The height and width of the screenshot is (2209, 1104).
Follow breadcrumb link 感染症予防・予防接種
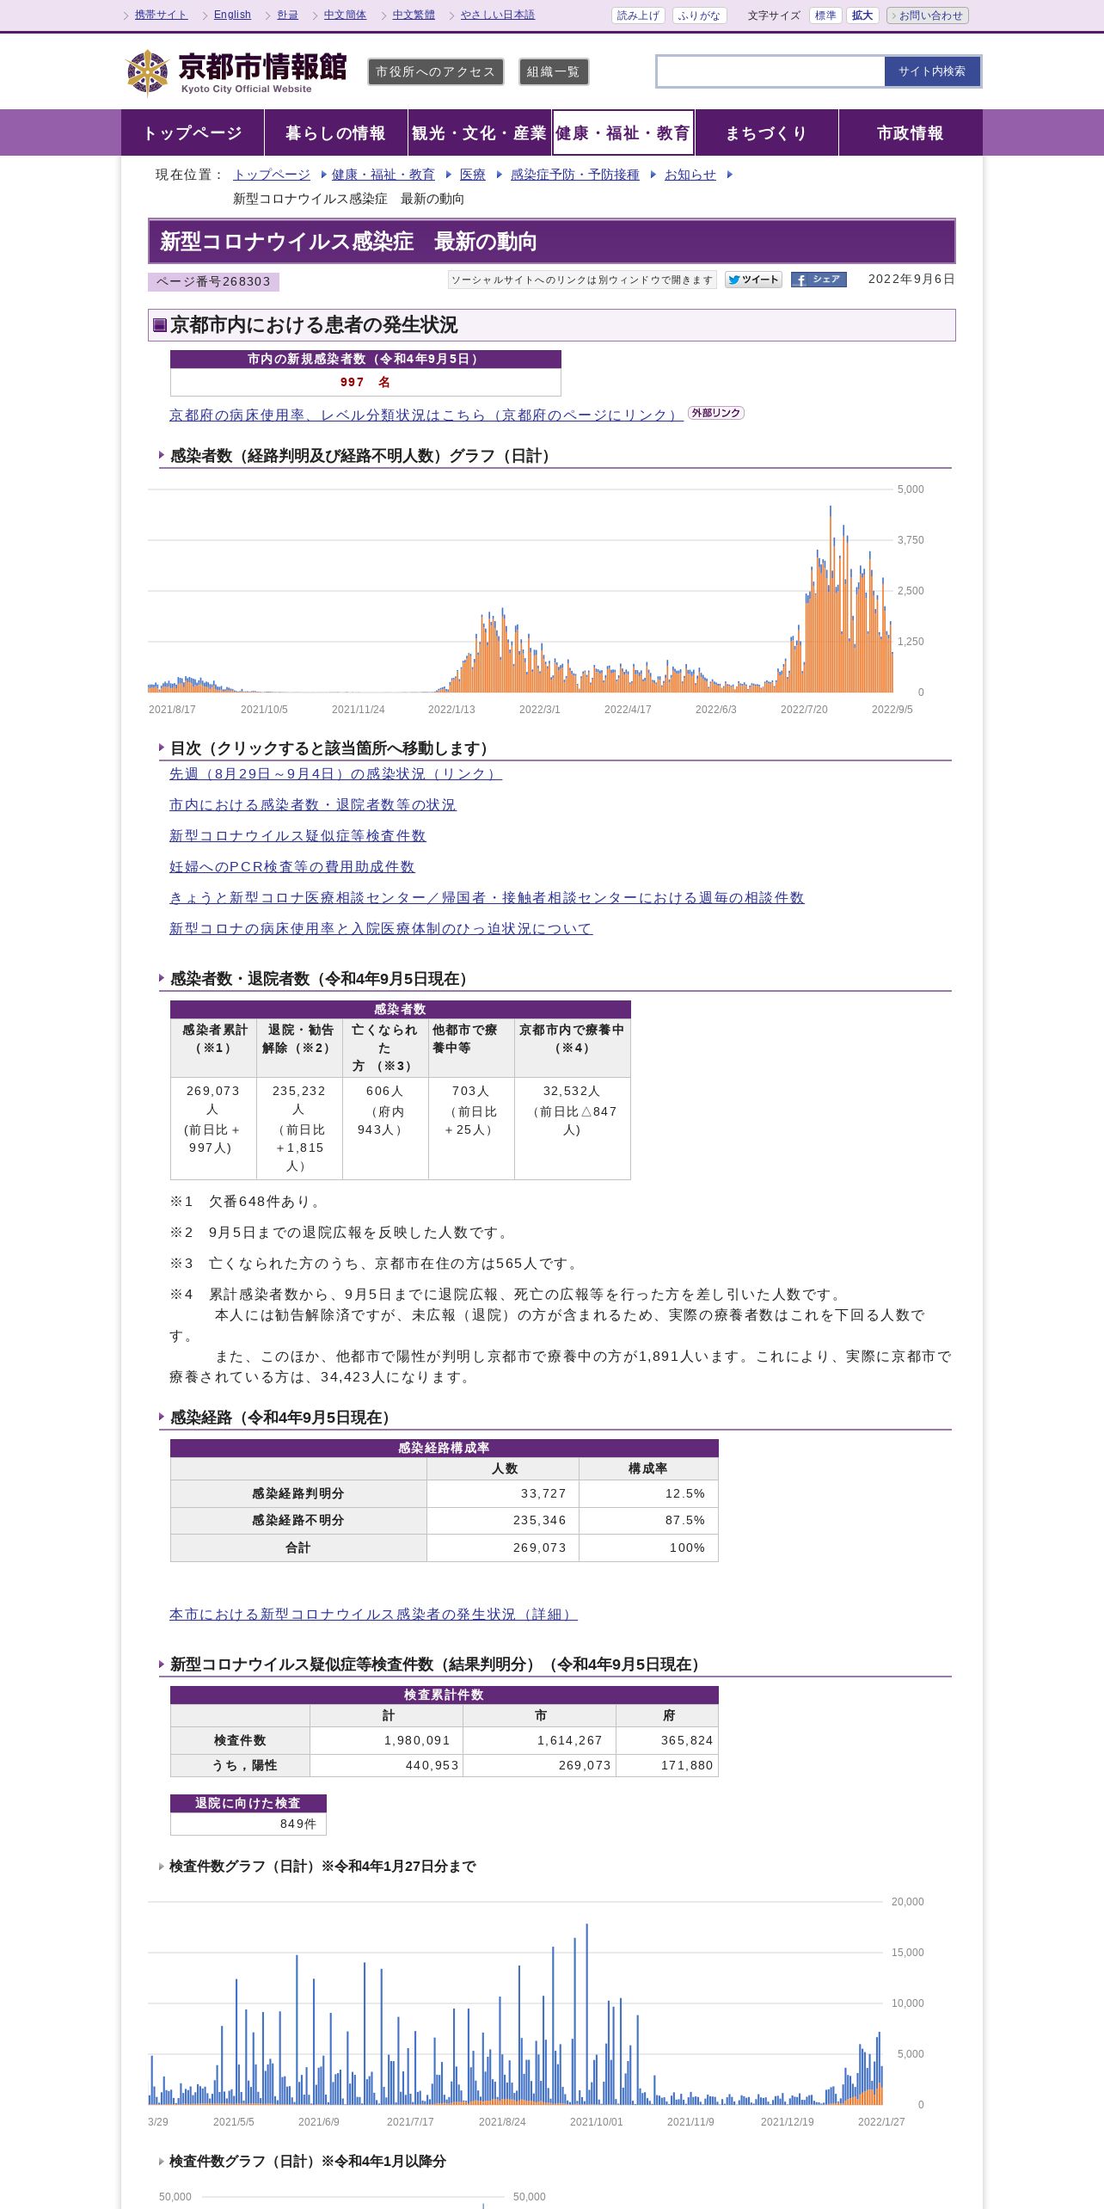point(575,175)
